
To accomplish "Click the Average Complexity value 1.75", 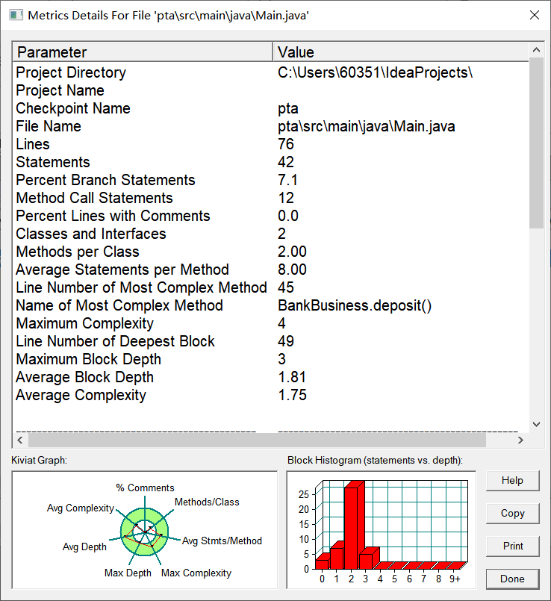I will click(292, 395).
